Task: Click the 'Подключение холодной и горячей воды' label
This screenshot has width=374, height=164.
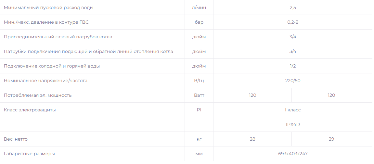Action: pos(52,66)
